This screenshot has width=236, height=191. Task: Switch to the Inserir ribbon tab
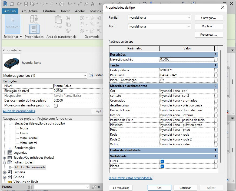(65, 11)
